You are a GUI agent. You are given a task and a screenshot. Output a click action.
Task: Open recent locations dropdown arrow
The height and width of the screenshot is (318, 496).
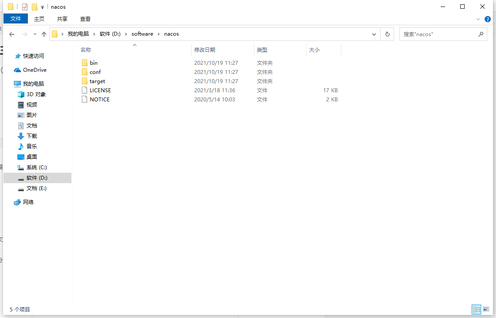pos(35,34)
